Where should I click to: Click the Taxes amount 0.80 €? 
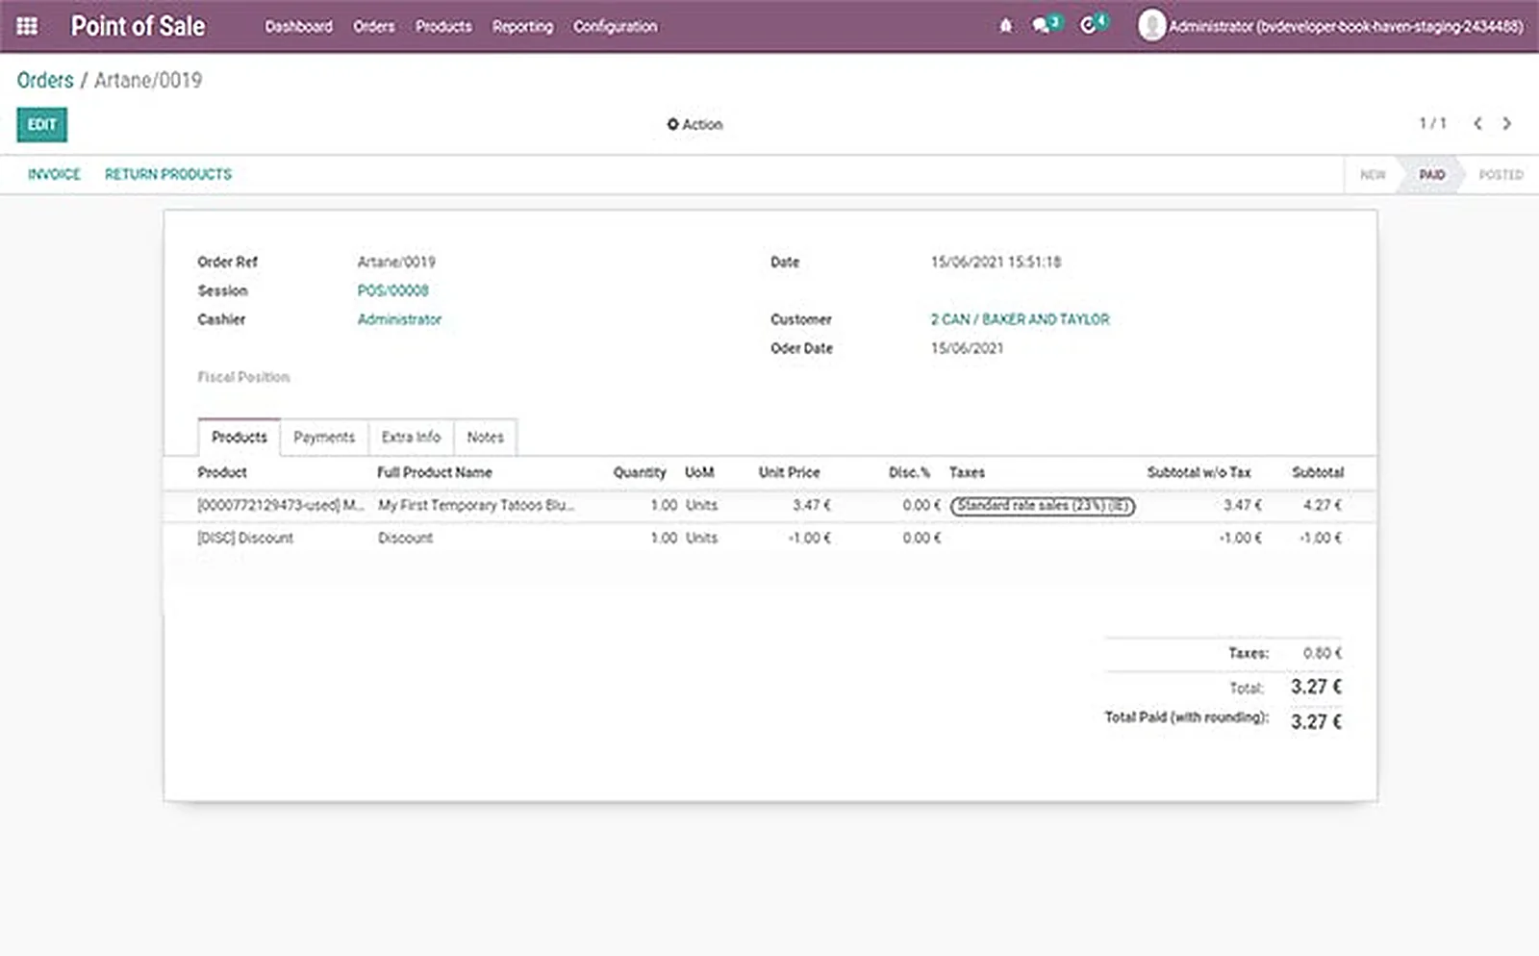click(1323, 653)
